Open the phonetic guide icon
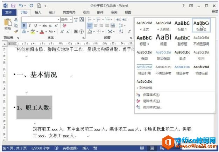Image resolution: width=219 pixels, height=152 pixels. tap(76, 19)
